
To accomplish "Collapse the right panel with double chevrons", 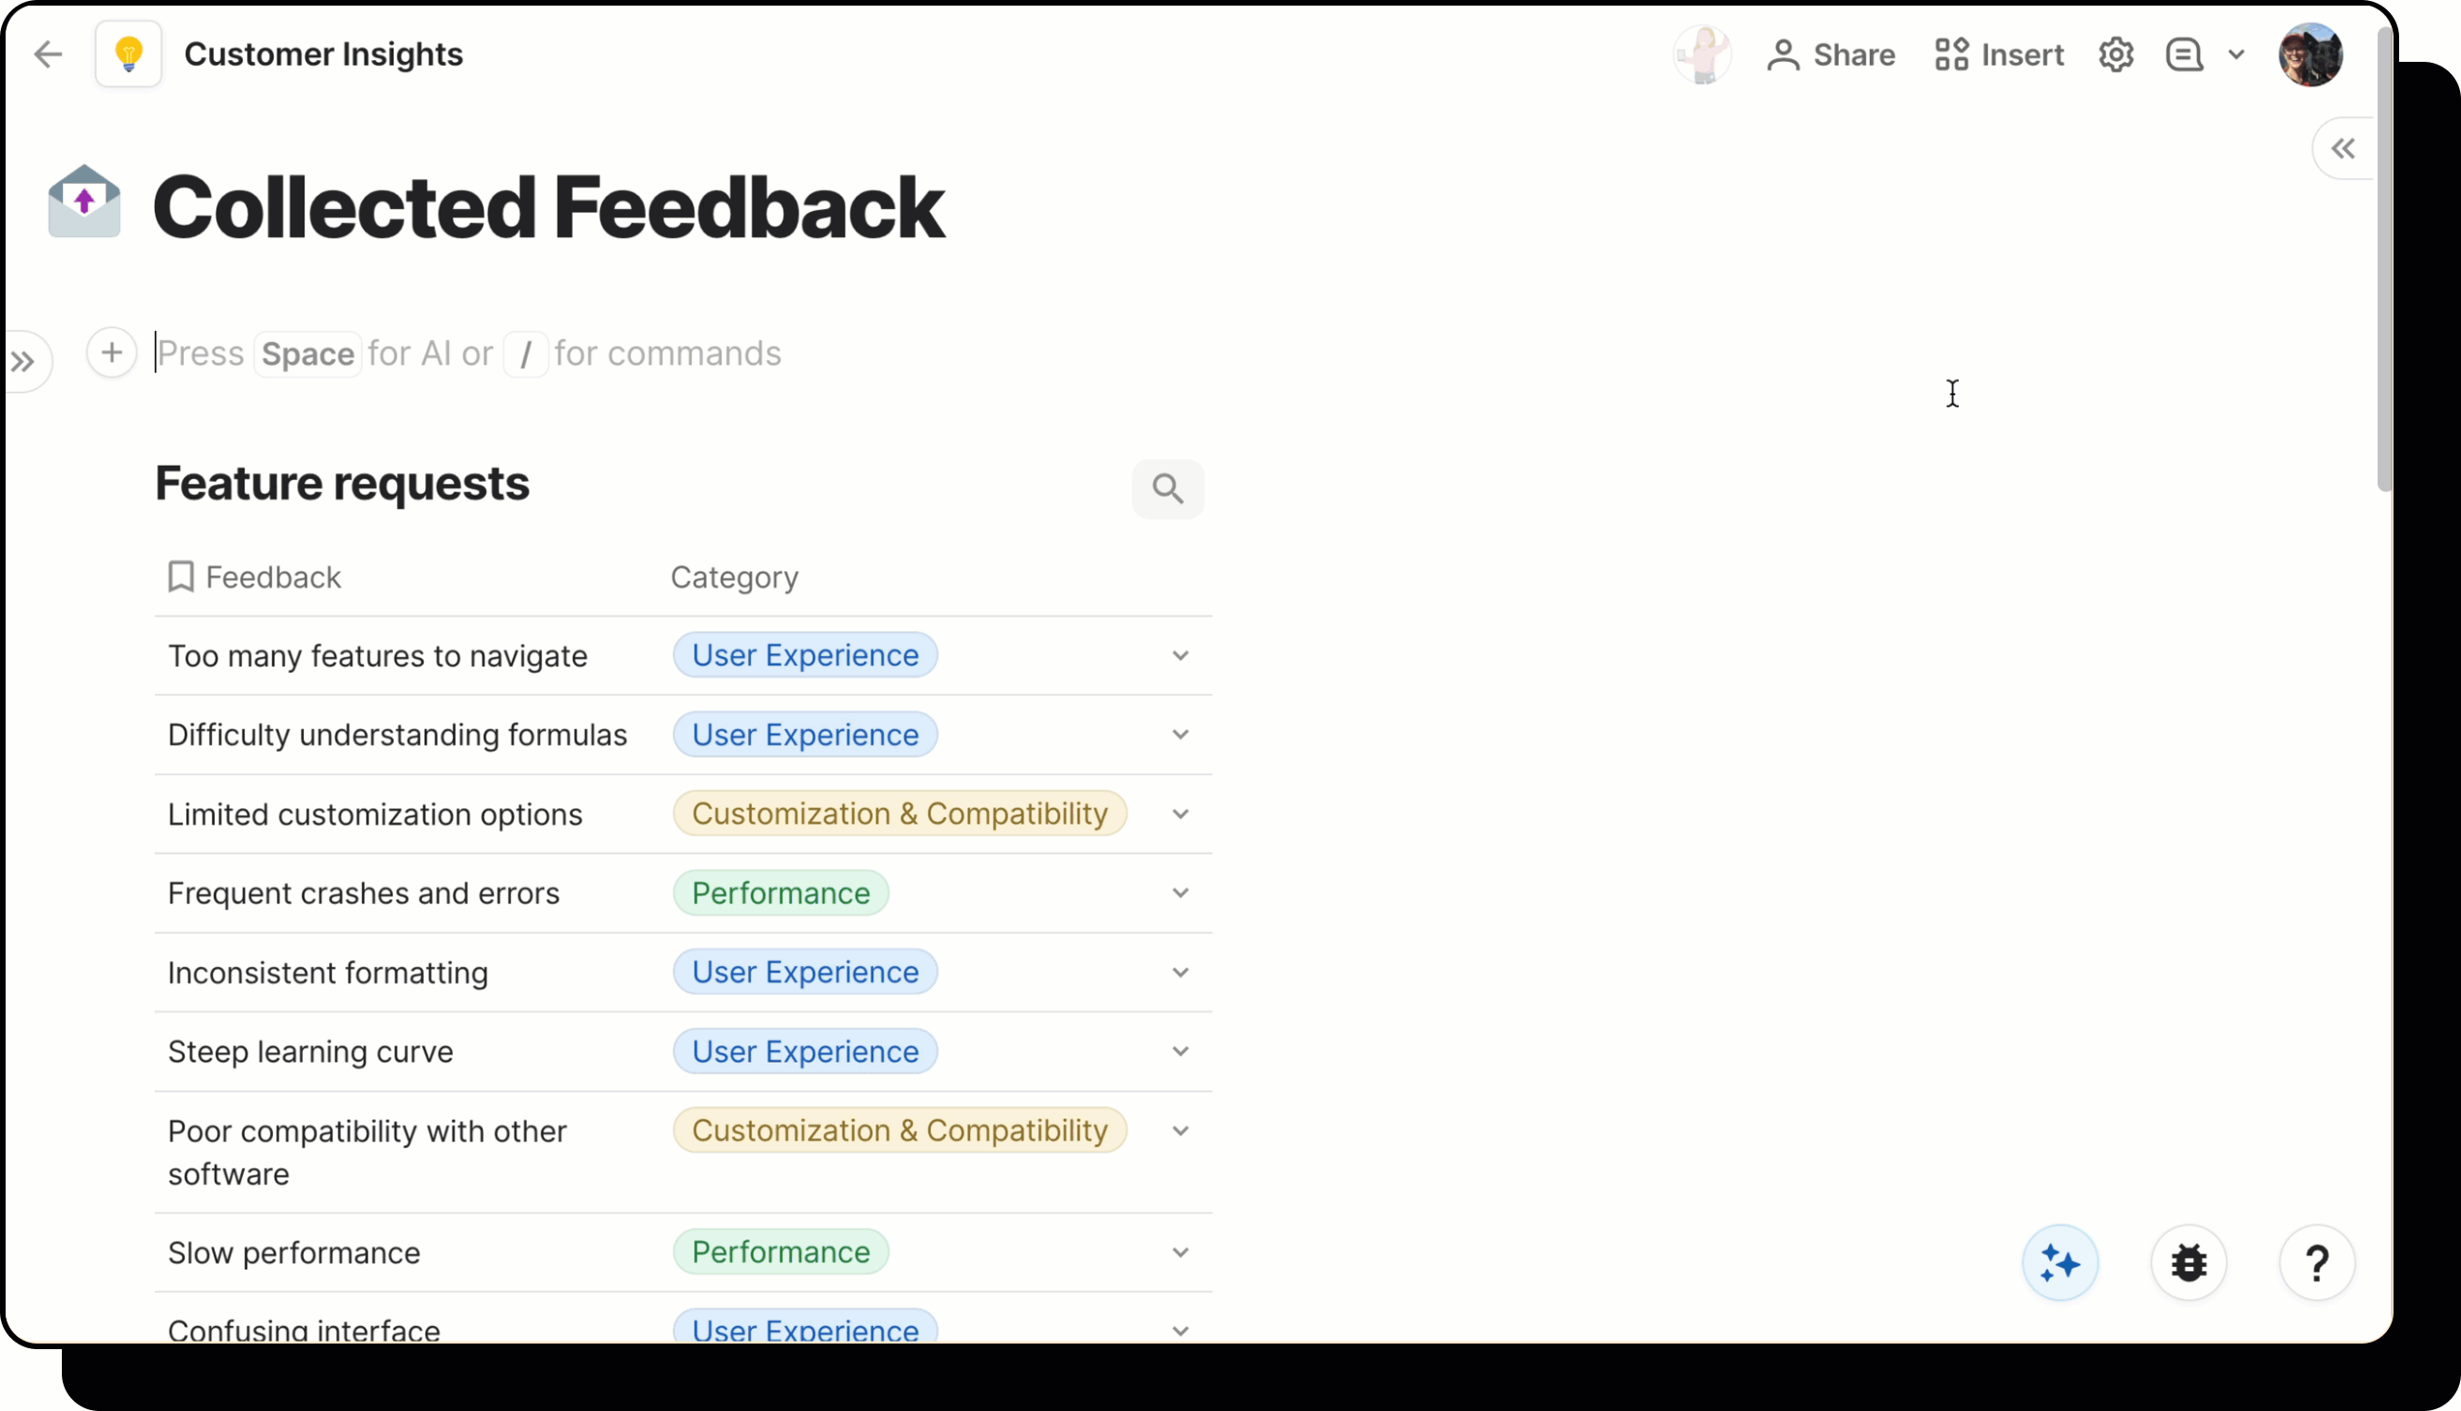I will coord(2343,147).
